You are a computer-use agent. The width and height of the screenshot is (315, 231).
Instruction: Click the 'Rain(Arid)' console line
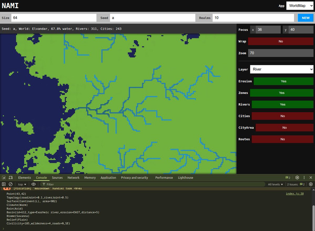tap(15, 208)
